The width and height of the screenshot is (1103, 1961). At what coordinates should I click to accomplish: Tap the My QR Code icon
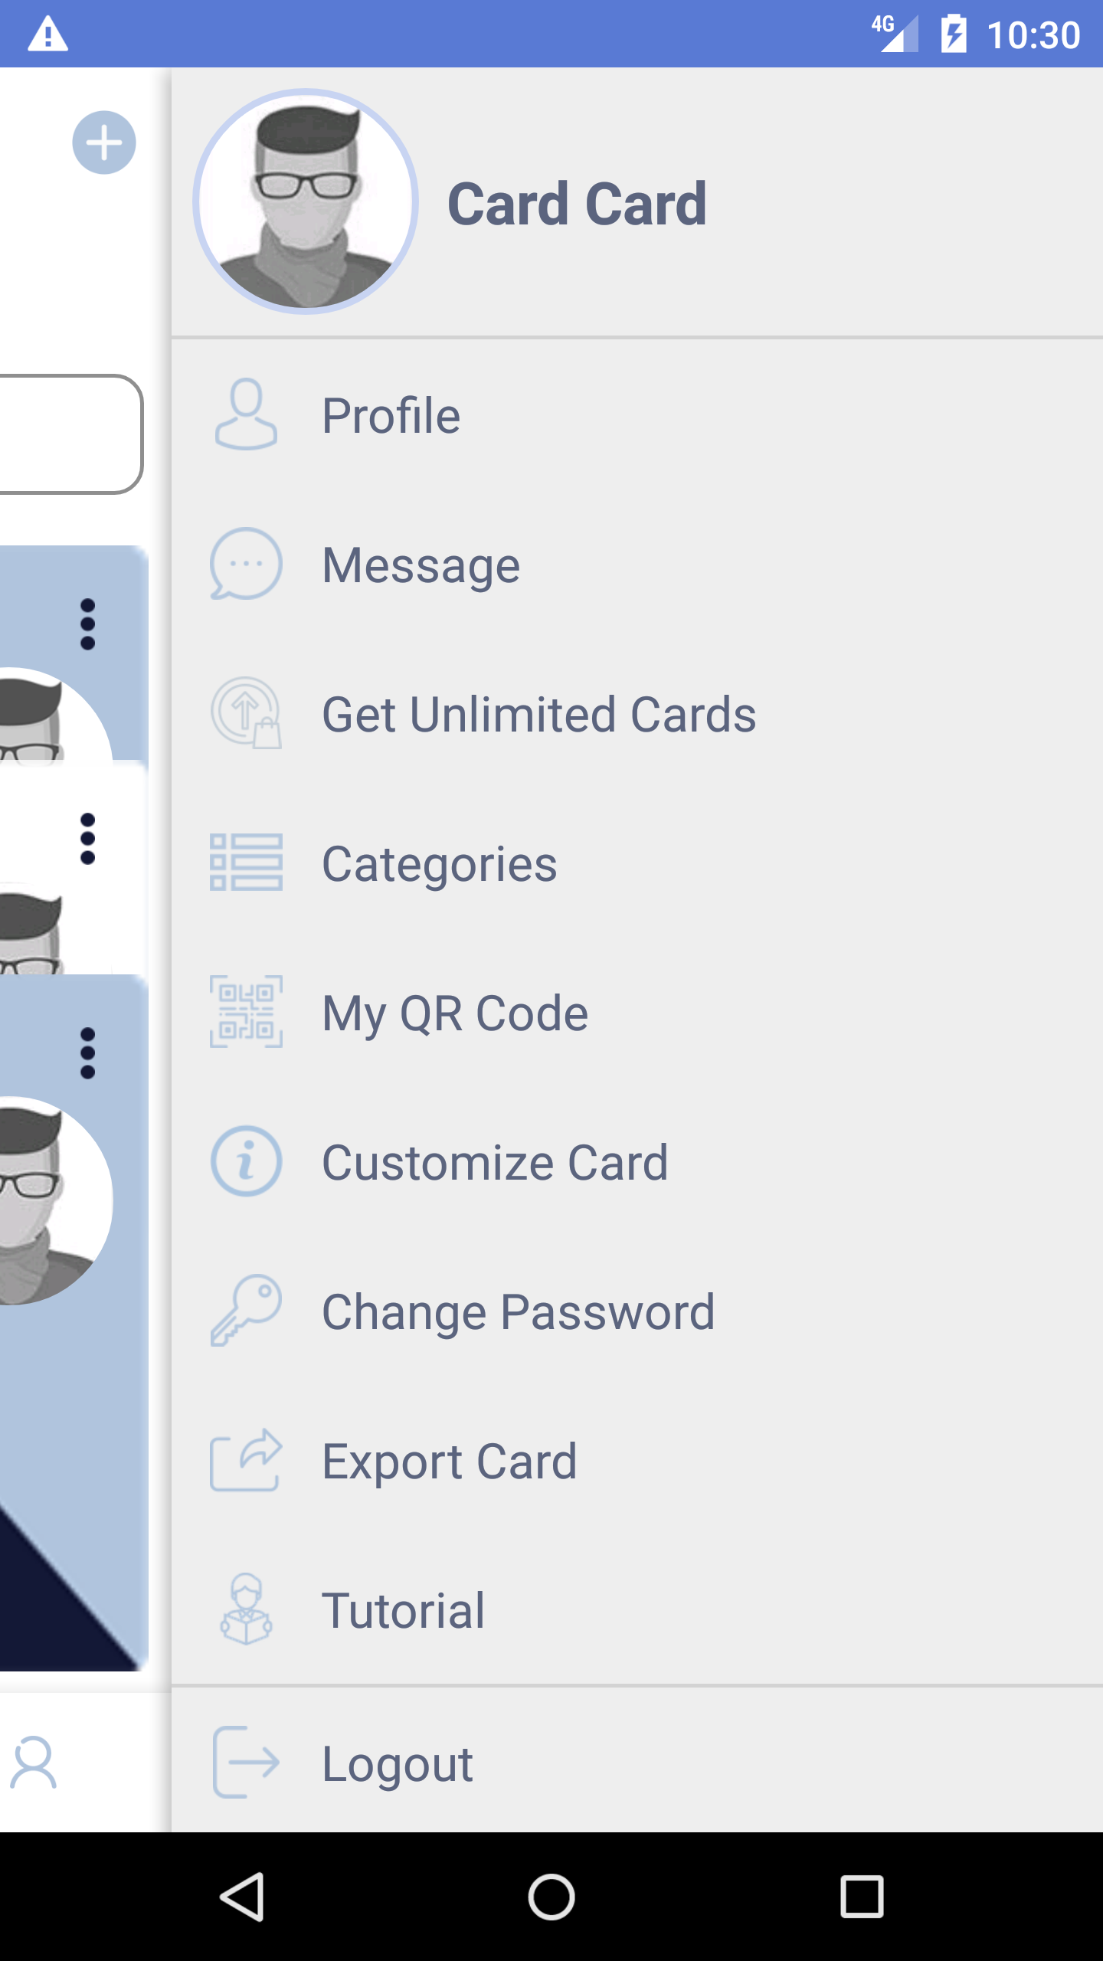coord(246,1012)
